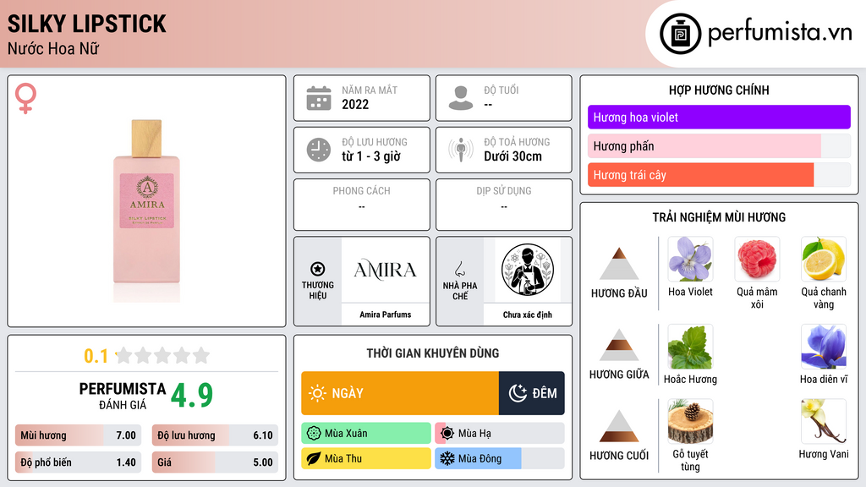Screen dimensions: 866x487
Task: Click the sun icon next to Mùa Hạ
Action: click(447, 434)
